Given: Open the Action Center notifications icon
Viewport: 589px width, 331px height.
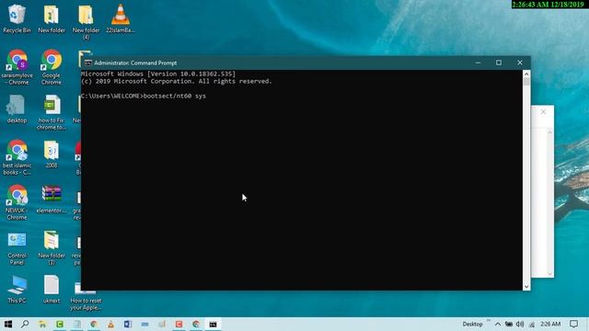Looking at the screenshot, I should click(x=573, y=324).
